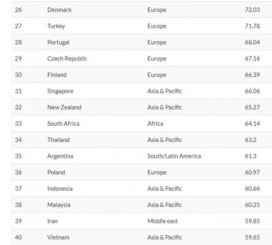The height and width of the screenshot is (245, 272).
Task: Select the Denmark country name
Action: pyautogui.click(x=59, y=10)
